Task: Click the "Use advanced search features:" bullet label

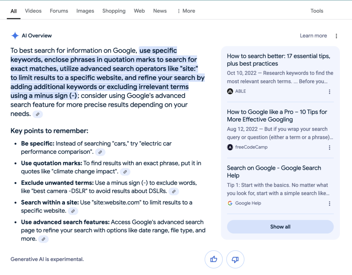Action: coord(65,222)
